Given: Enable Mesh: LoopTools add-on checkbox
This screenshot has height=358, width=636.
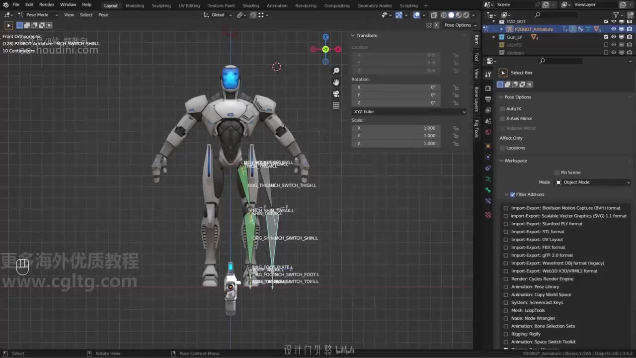Looking at the screenshot, I should coord(506,310).
